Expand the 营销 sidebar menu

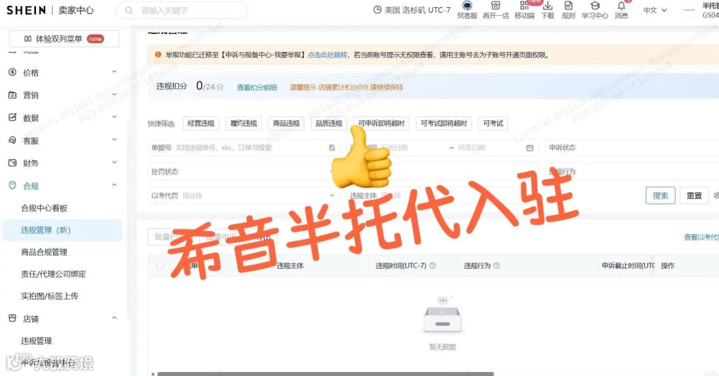(x=115, y=94)
